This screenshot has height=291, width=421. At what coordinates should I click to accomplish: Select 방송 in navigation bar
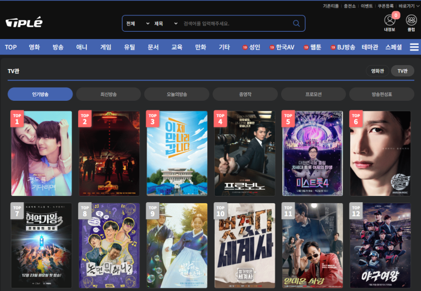[58, 47]
